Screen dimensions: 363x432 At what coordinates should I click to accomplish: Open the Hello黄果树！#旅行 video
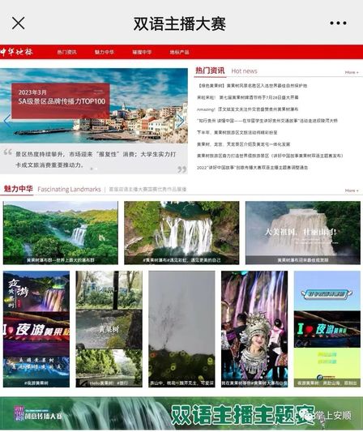click(x=109, y=329)
